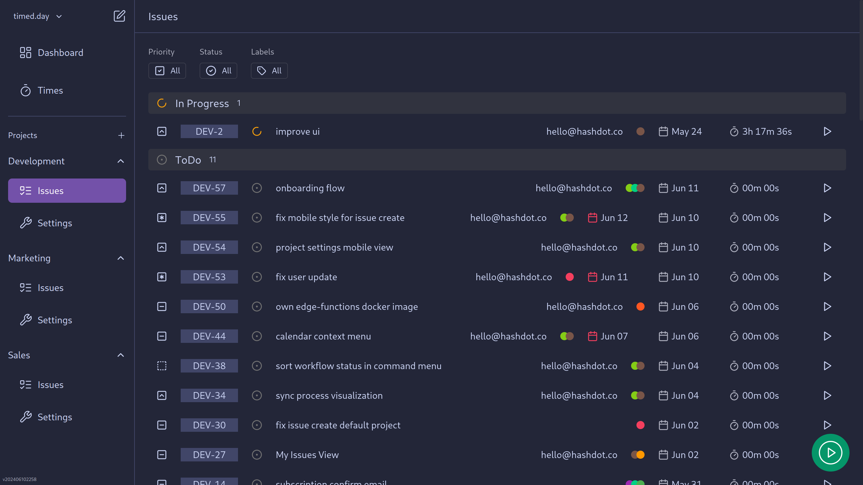
Task: Click the priority icon for DEV-55
Action: tap(162, 217)
